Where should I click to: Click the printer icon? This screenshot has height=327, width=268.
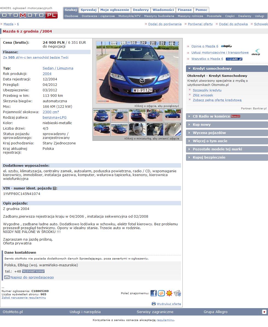tap(153, 304)
